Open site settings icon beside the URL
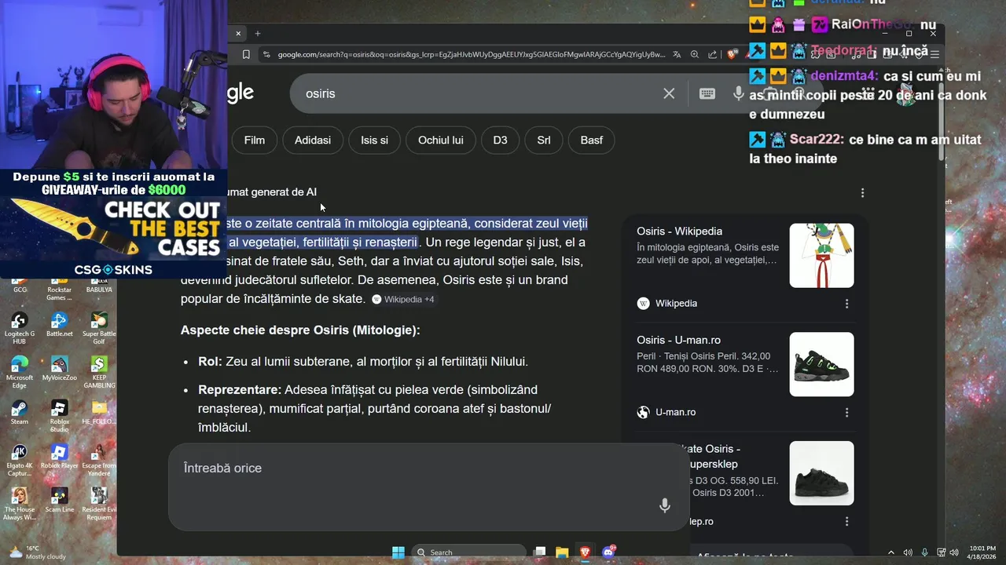 [266, 54]
